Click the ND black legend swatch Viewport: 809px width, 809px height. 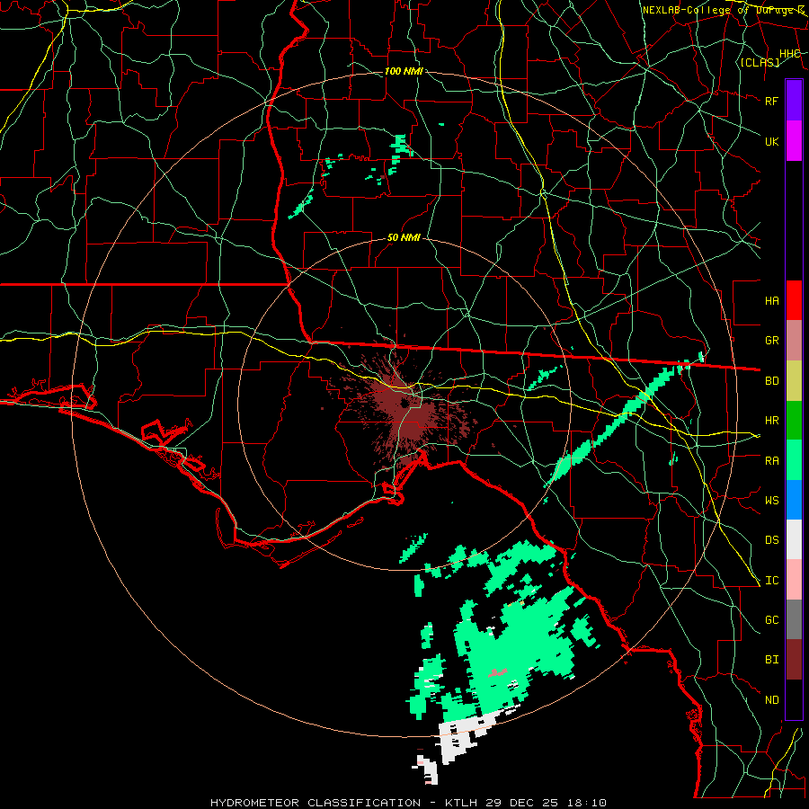pos(794,699)
